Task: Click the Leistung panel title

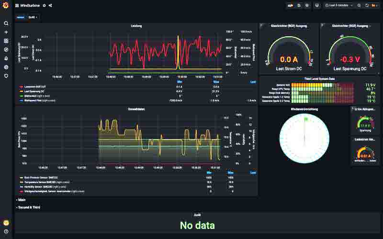Action: click(x=136, y=26)
